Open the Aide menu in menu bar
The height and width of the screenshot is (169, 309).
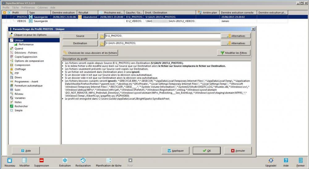53,7
